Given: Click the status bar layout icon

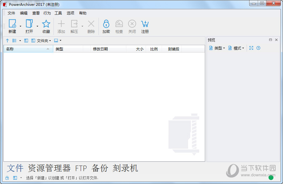Looking at the screenshot, I should click(x=15, y=178).
